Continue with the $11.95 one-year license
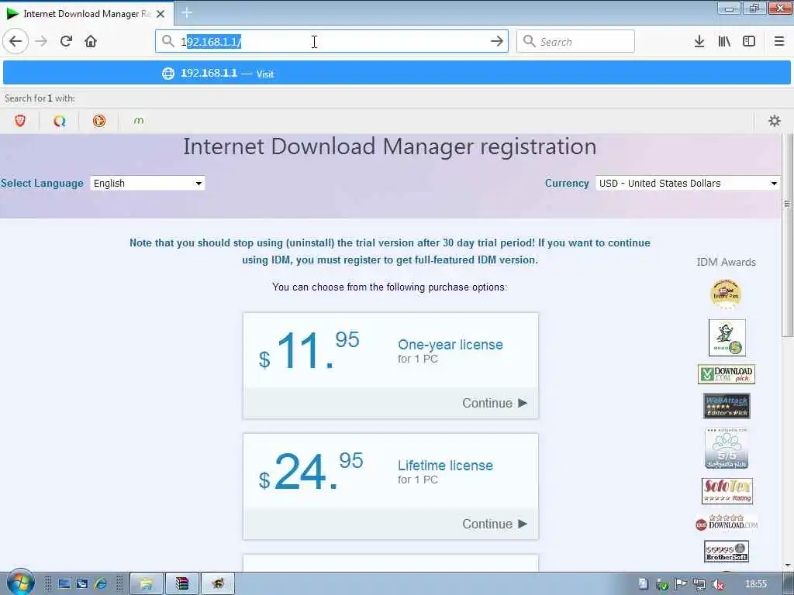 pyautogui.click(x=494, y=403)
